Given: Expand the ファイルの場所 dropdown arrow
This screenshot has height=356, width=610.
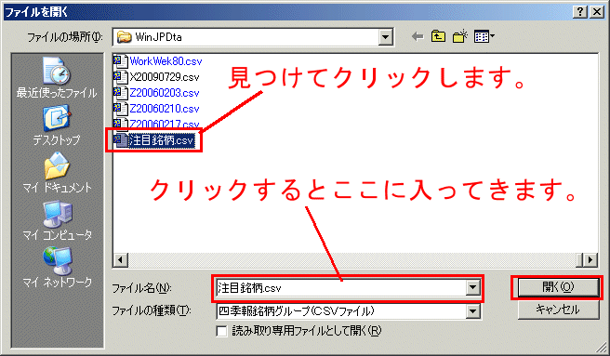Looking at the screenshot, I should (385, 37).
